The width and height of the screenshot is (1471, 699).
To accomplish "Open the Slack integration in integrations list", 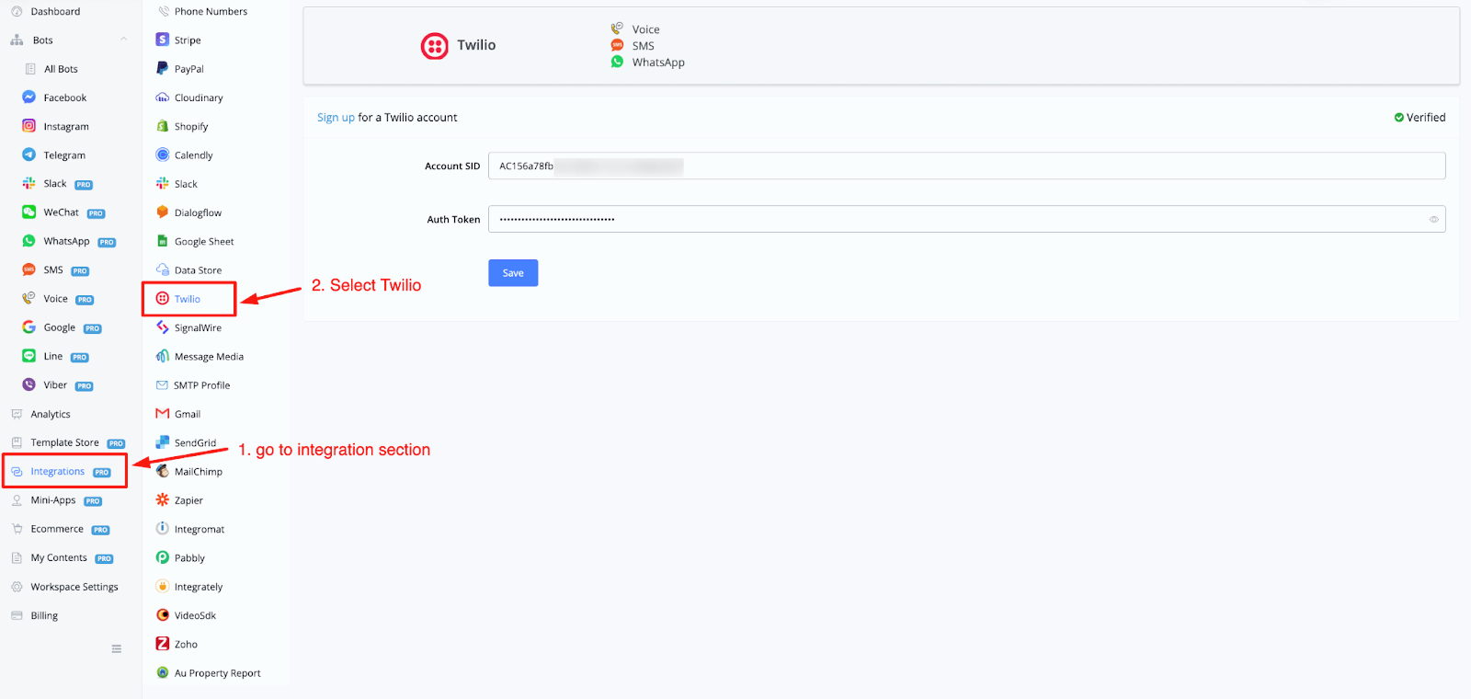I will [x=186, y=184].
